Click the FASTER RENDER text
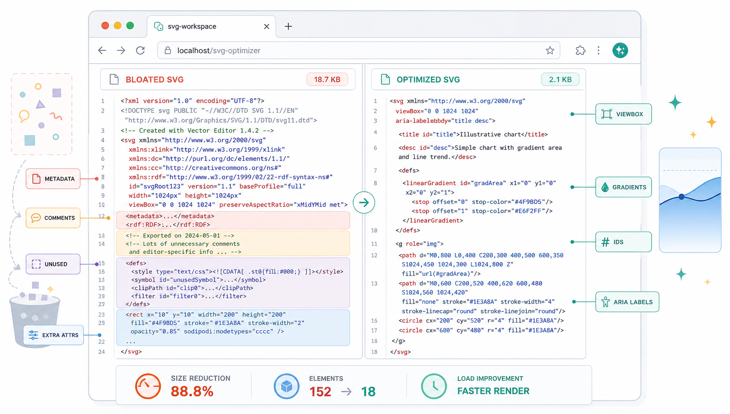The image size is (730, 414). point(493,391)
